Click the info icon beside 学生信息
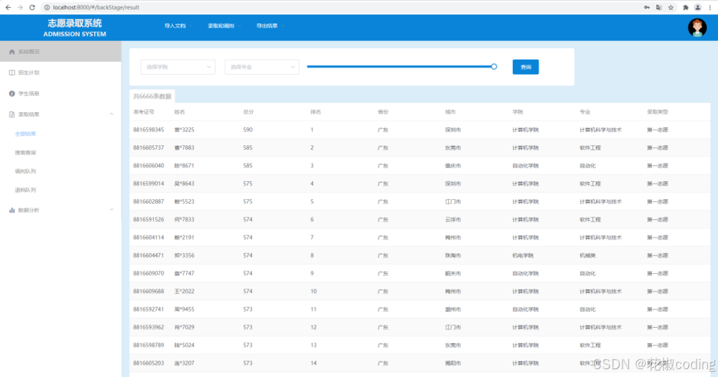The image size is (718, 377). point(12,93)
